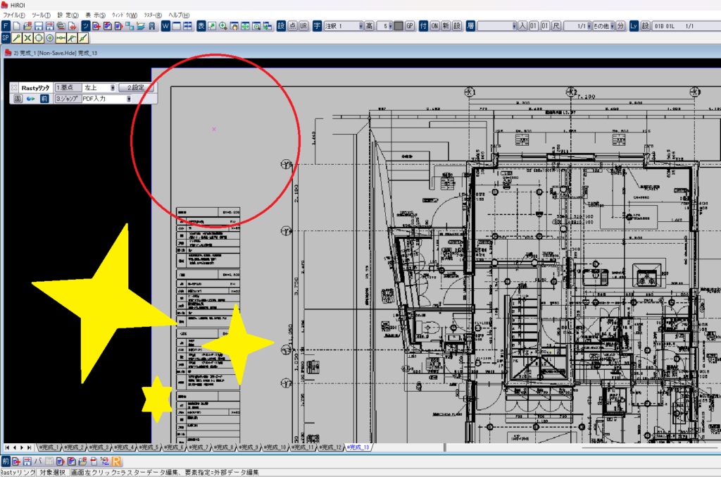Click the save floppy disk icon

(39, 26)
